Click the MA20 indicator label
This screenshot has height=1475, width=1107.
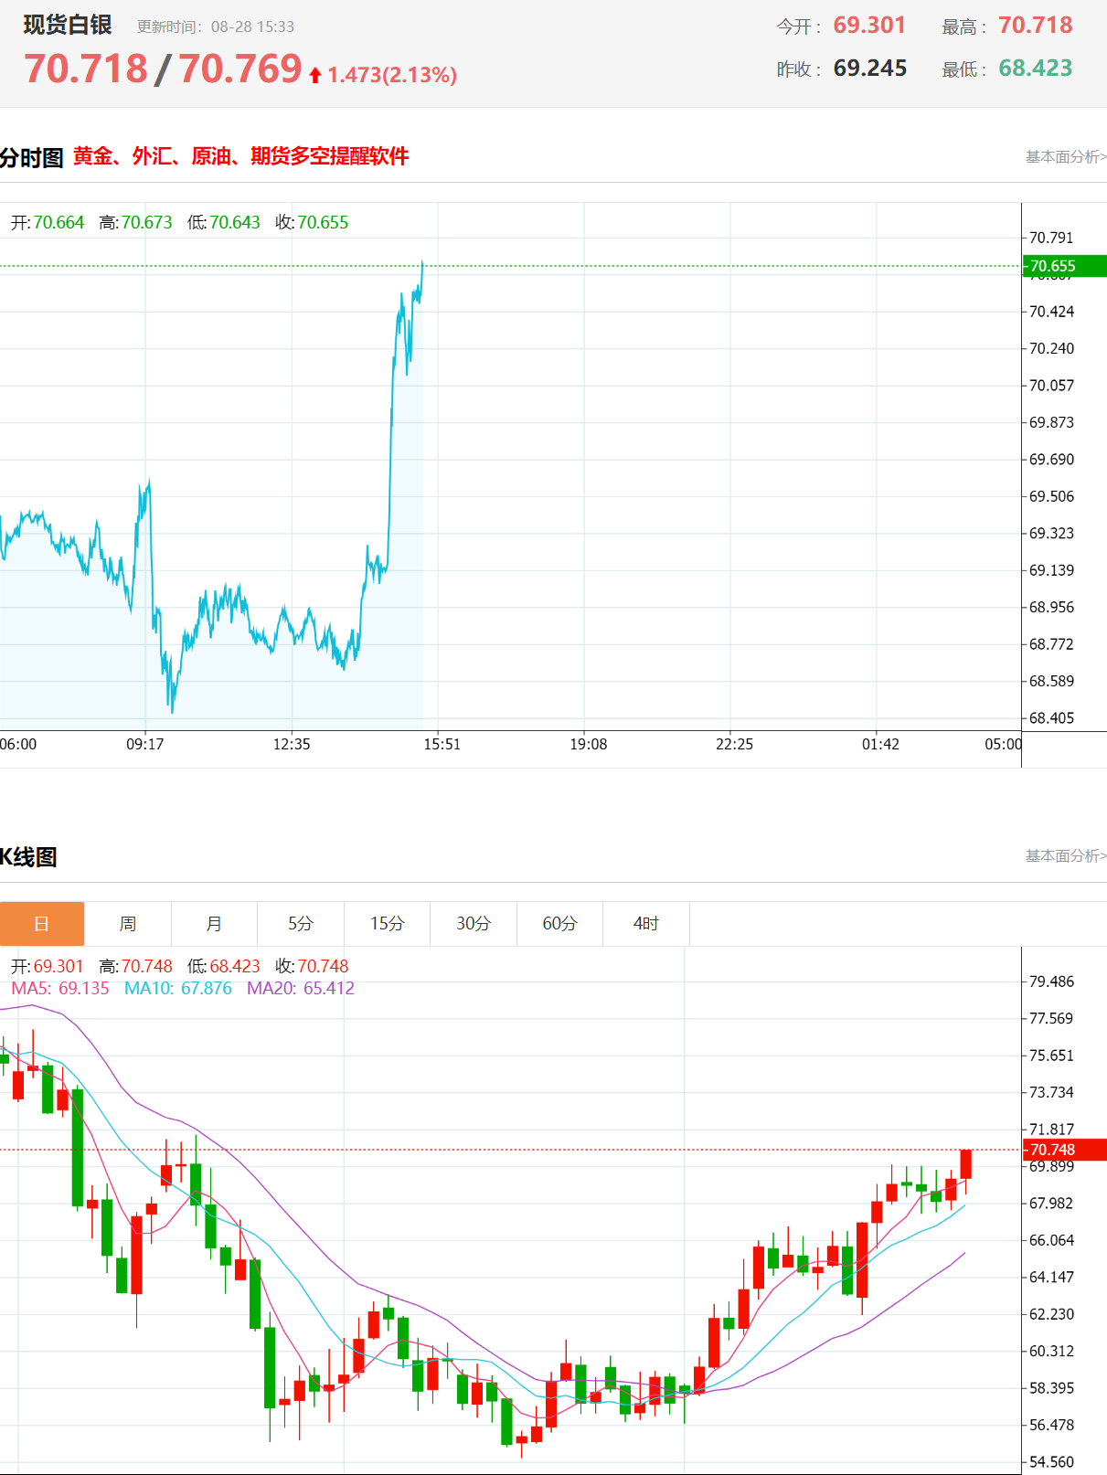click(301, 988)
